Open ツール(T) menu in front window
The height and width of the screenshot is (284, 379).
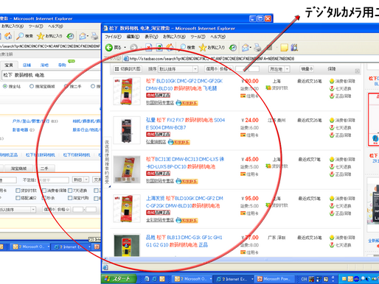[x=198, y=37]
